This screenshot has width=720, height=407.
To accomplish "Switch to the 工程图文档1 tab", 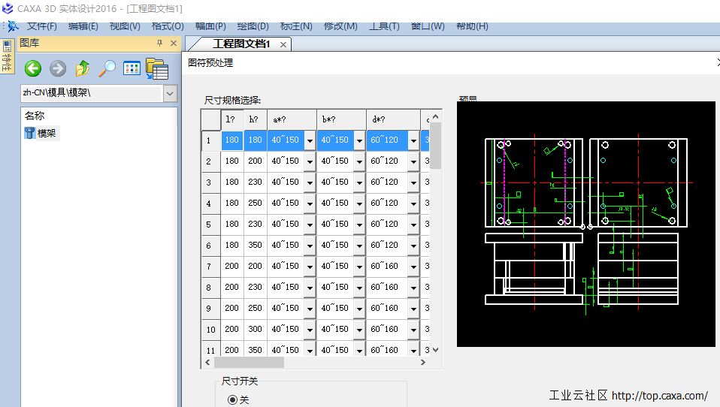I will [x=241, y=44].
